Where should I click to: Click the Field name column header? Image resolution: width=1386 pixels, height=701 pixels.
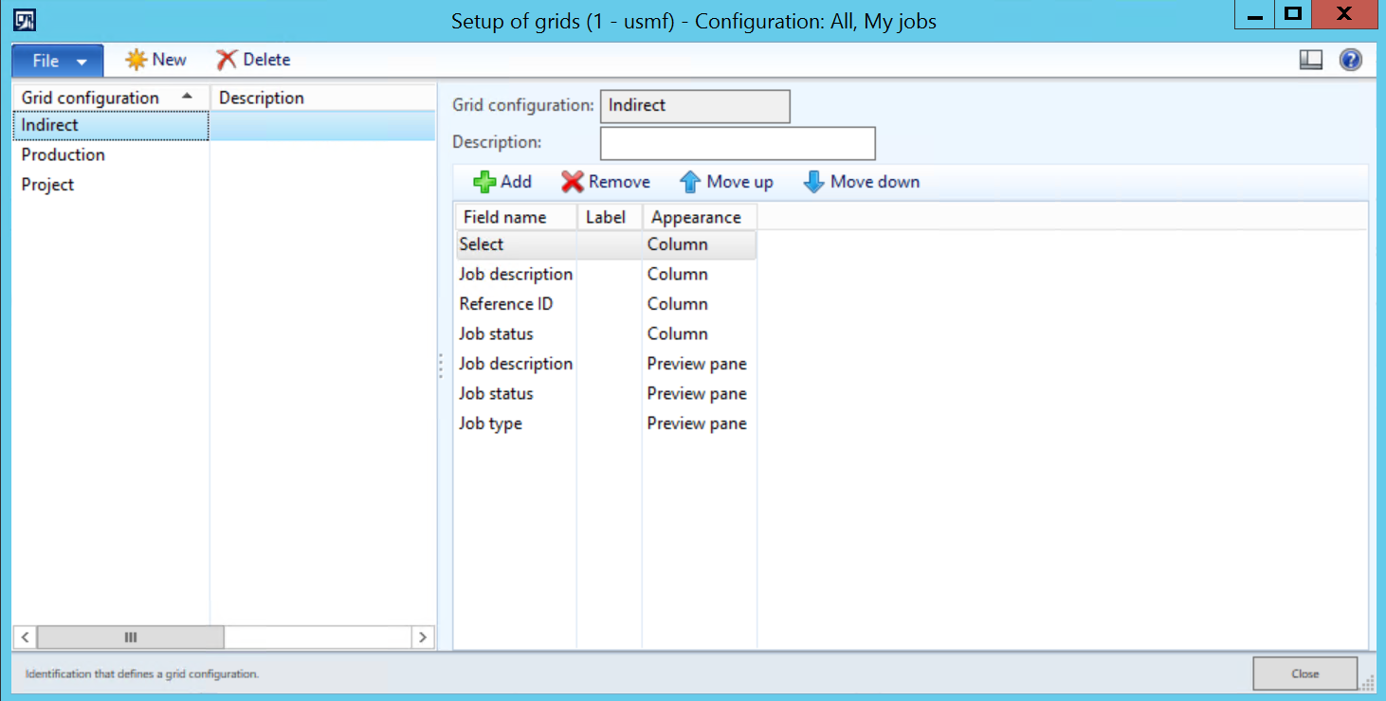coord(505,217)
